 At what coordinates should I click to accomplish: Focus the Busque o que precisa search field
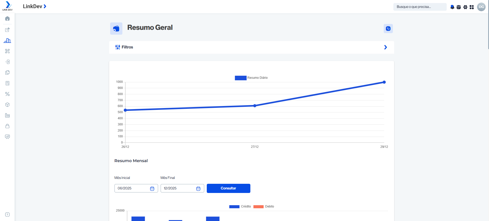pos(420,7)
